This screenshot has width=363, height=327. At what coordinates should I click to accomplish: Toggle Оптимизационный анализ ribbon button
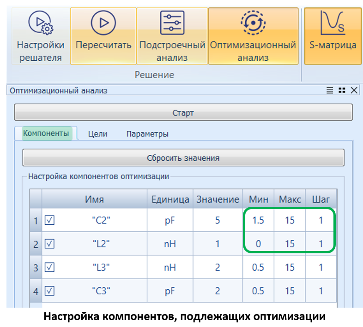click(x=253, y=36)
